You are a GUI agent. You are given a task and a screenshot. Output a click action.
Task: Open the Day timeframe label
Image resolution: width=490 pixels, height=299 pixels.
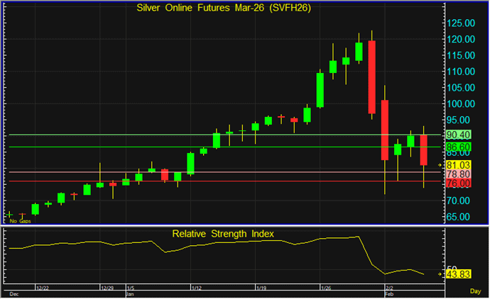point(475,290)
